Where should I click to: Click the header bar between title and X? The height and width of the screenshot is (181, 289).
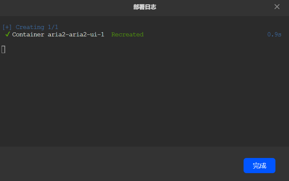[215, 7]
